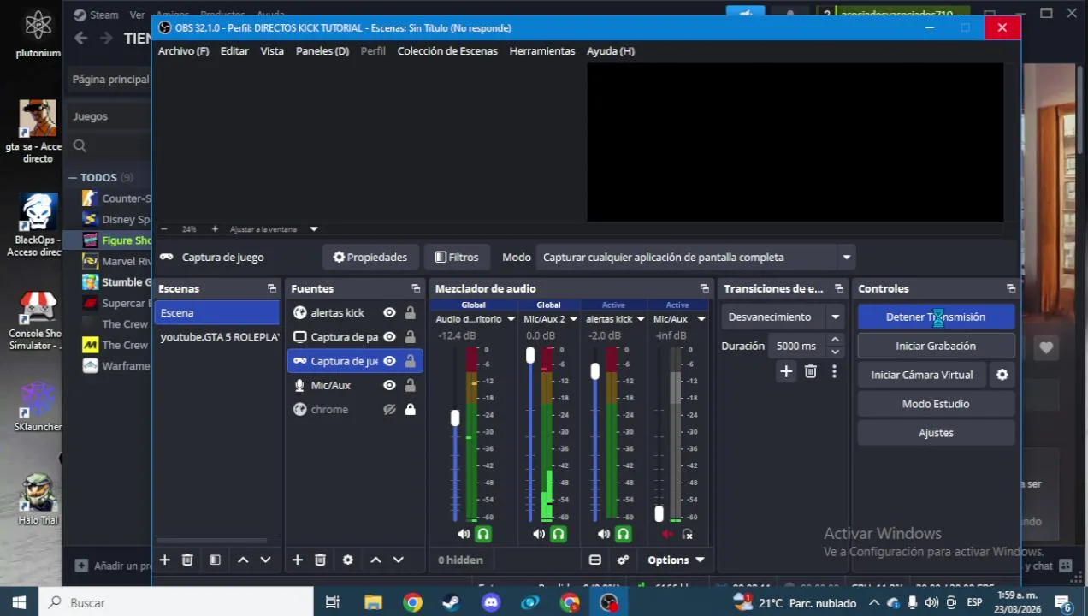
Task: Unlock the chrome source padlock
Action: [411, 410]
